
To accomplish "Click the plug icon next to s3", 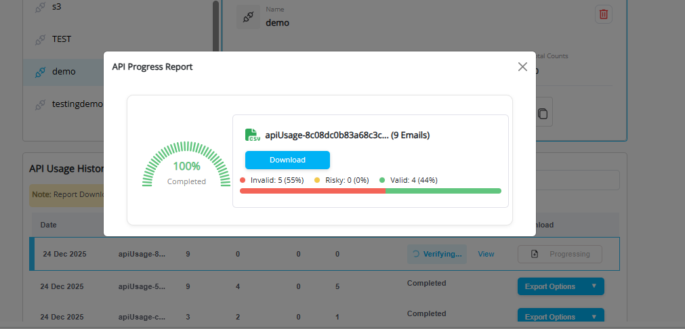I will 40,8.
